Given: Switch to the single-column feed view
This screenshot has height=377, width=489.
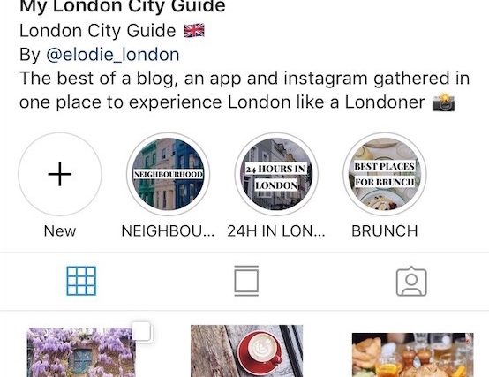Looking at the screenshot, I should point(246,281).
